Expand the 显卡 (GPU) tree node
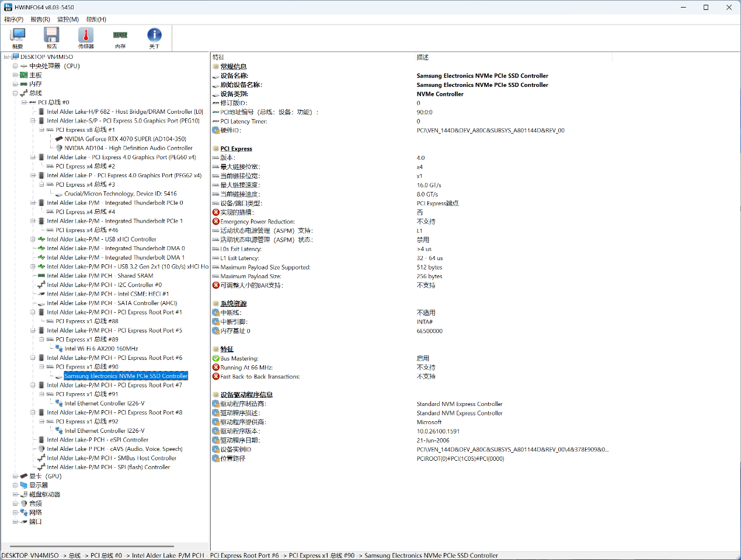 point(15,477)
